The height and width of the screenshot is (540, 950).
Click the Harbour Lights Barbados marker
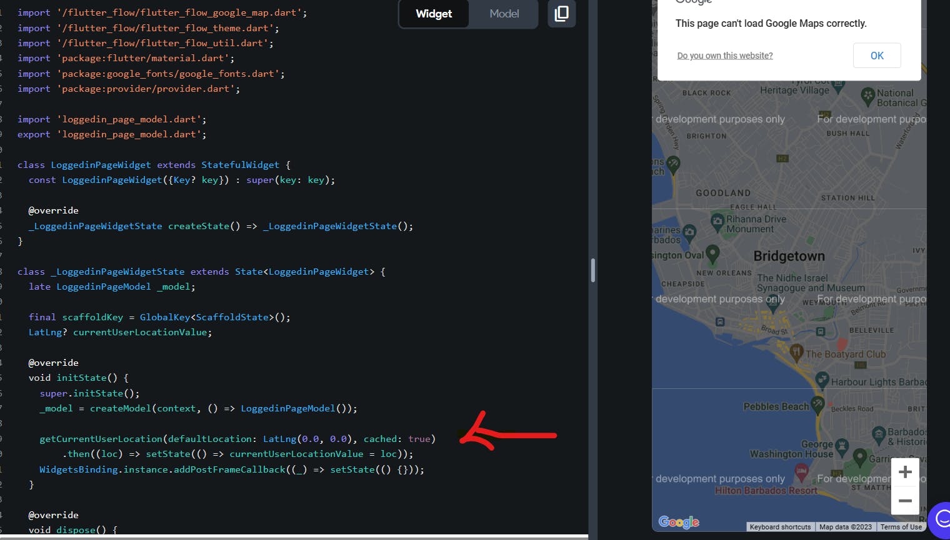click(822, 380)
